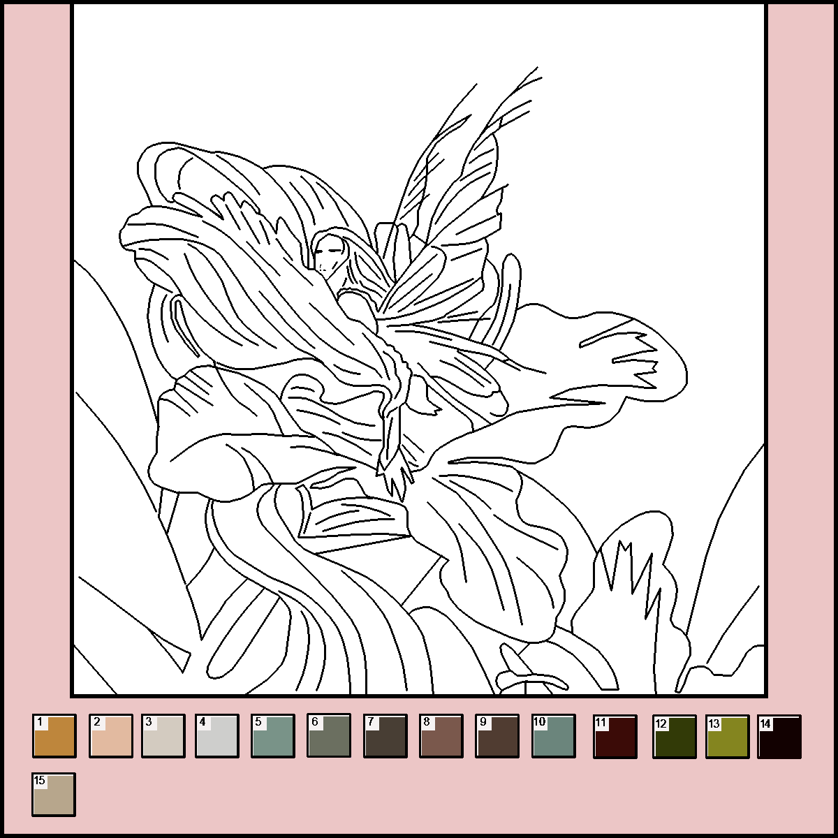
Task: Pick the black swatch numbered 14
Action: point(780,736)
